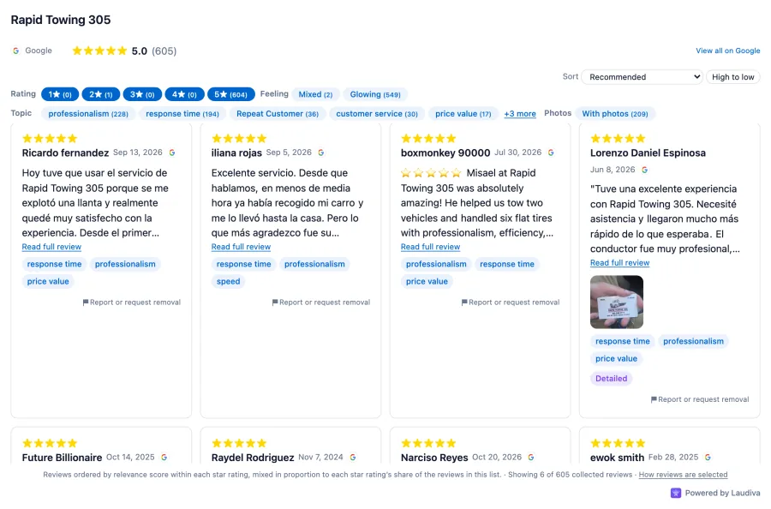
Task: Toggle the 2-star (1) rating filter
Action: [x=101, y=94]
